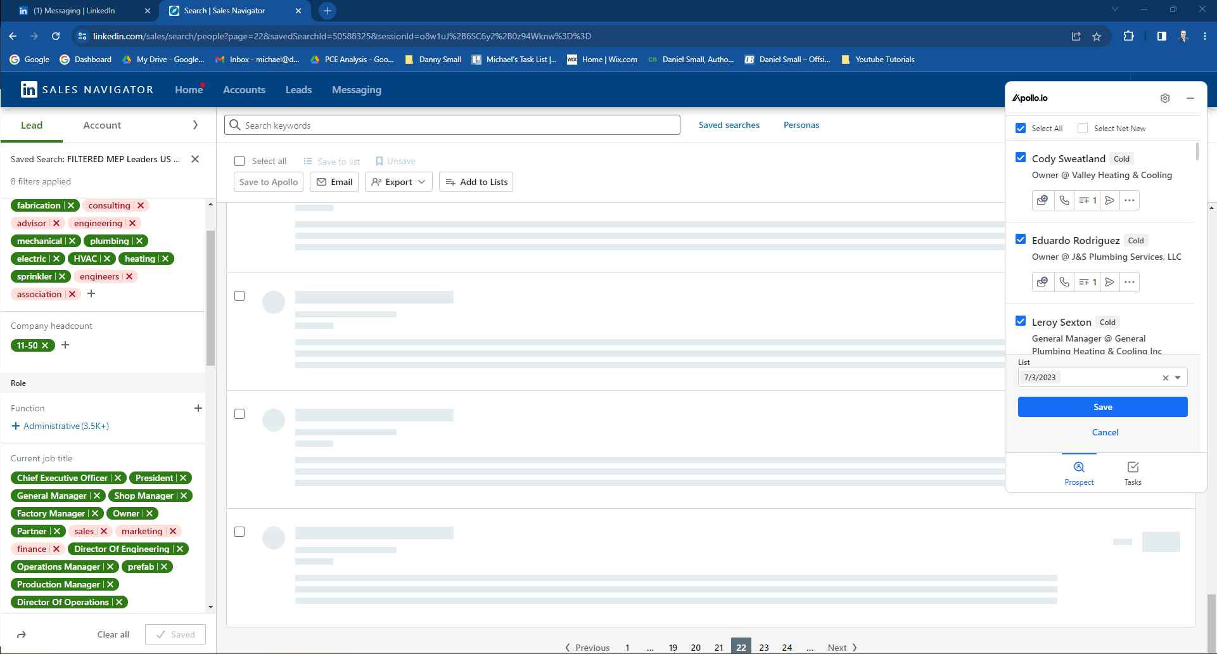Click the share search arrow icon

click(x=21, y=634)
